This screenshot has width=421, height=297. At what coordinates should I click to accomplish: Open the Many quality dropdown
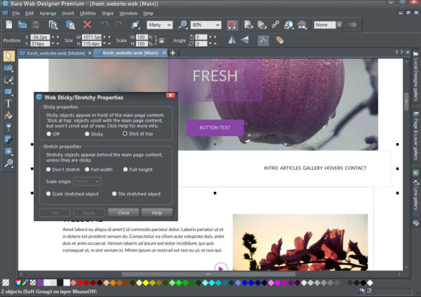click(x=160, y=25)
